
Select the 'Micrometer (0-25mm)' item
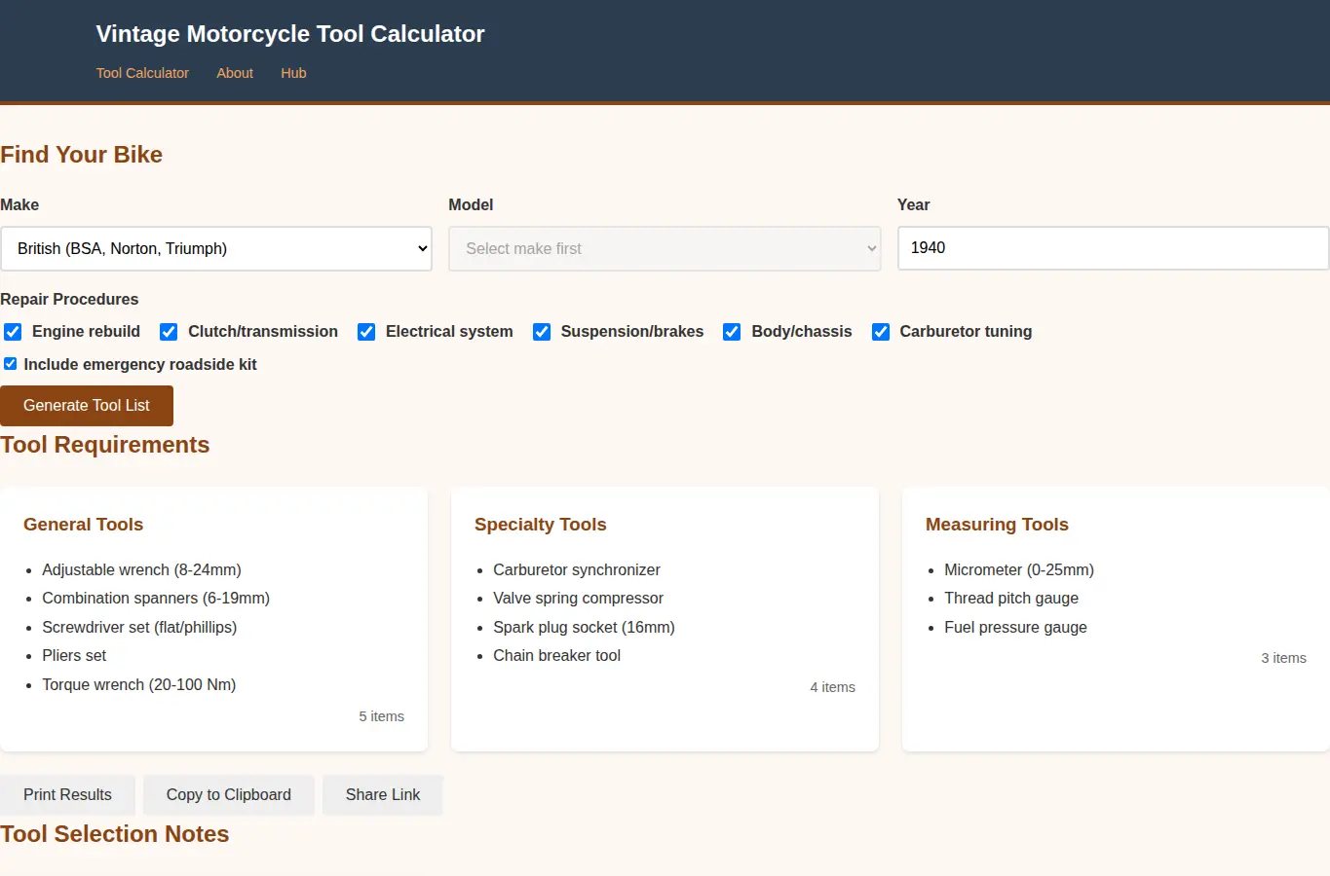point(1019,570)
